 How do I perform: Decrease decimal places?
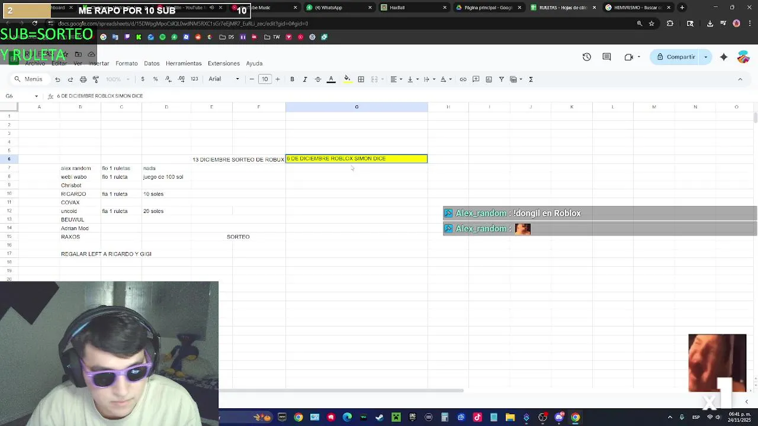(168, 79)
